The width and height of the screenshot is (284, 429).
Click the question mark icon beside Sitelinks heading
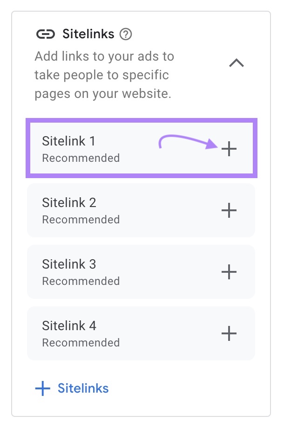pyautogui.click(x=127, y=34)
